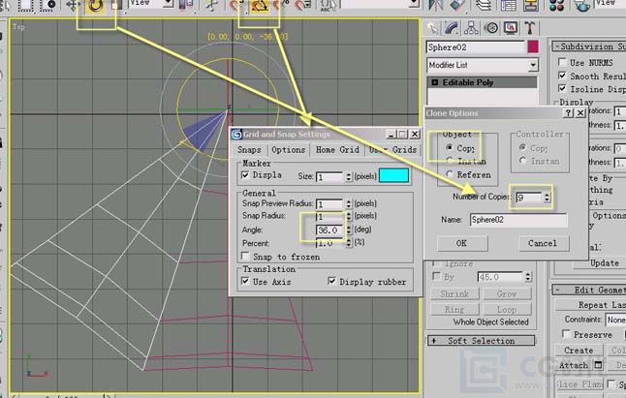
Task: Toggle the Window/Crossing selection icon
Action: click(47, 5)
